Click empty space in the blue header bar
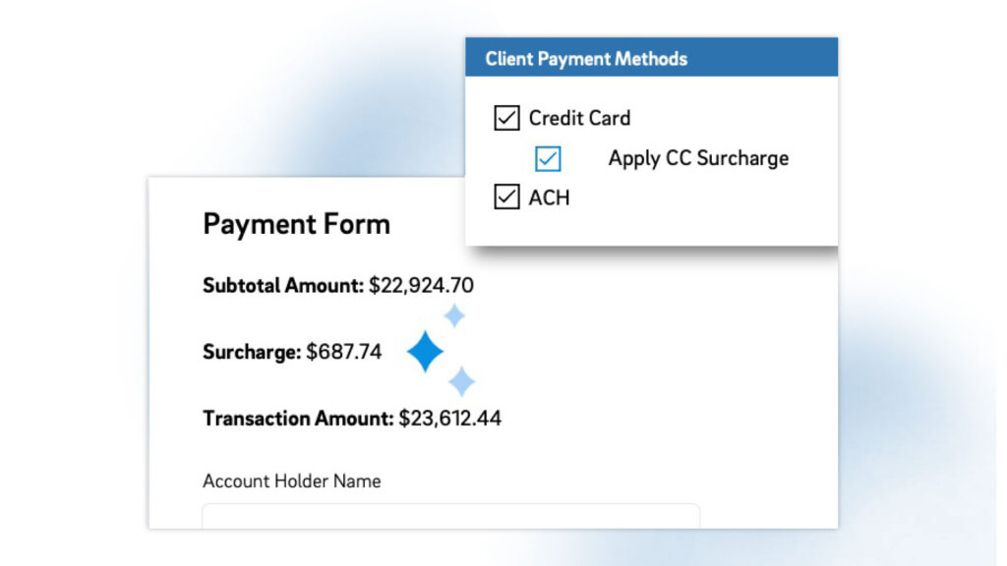 [767, 58]
